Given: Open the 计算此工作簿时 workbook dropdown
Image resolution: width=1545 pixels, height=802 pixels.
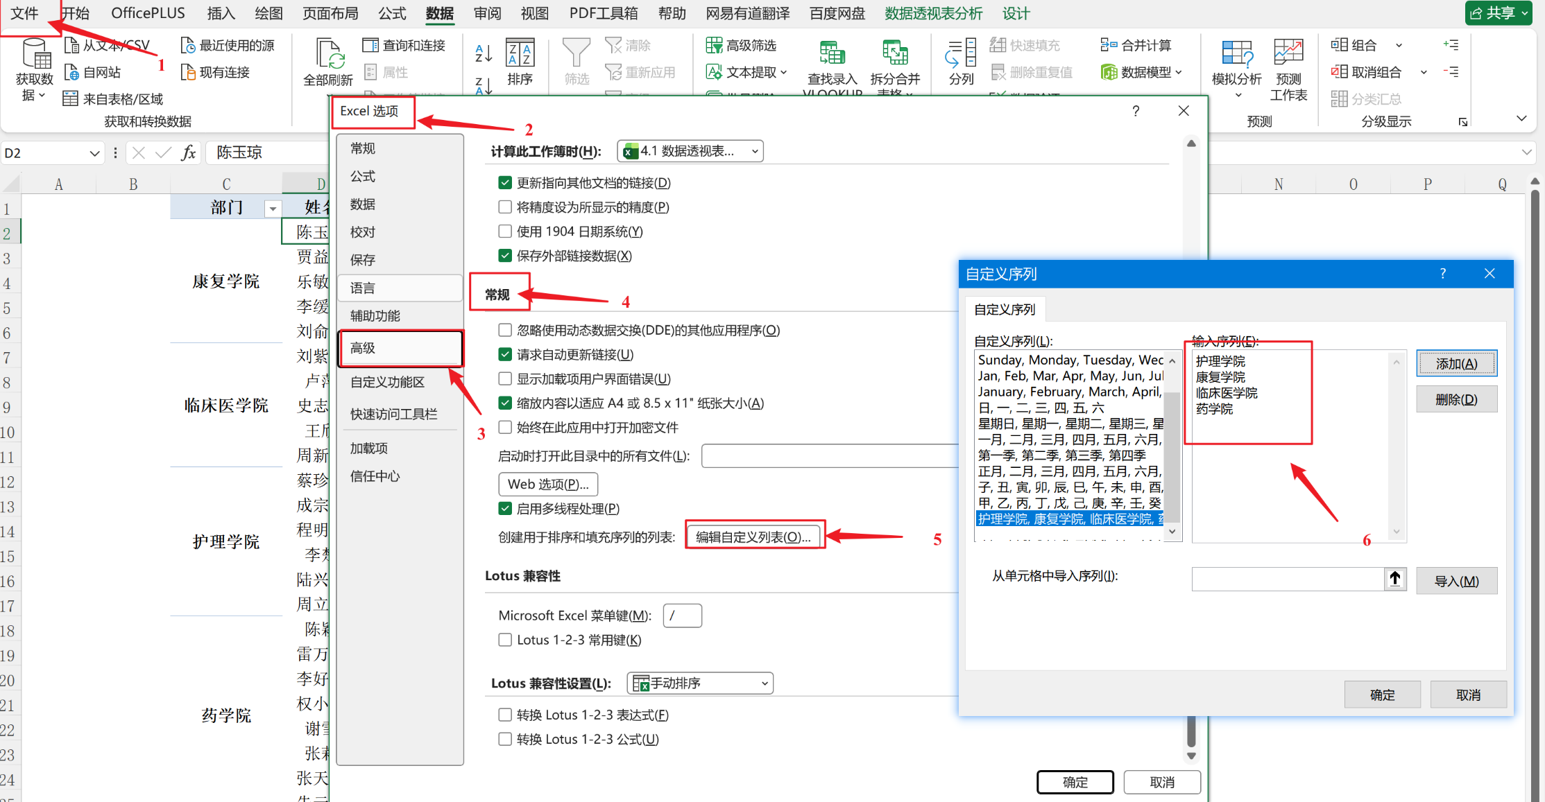Looking at the screenshot, I should click(x=690, y=151).
